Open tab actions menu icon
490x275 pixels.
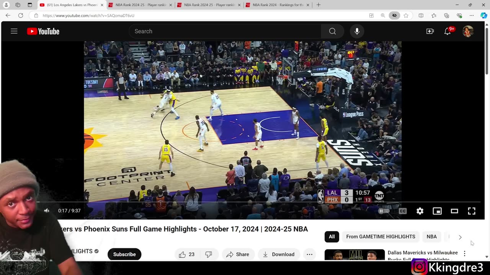coord(30,5)
